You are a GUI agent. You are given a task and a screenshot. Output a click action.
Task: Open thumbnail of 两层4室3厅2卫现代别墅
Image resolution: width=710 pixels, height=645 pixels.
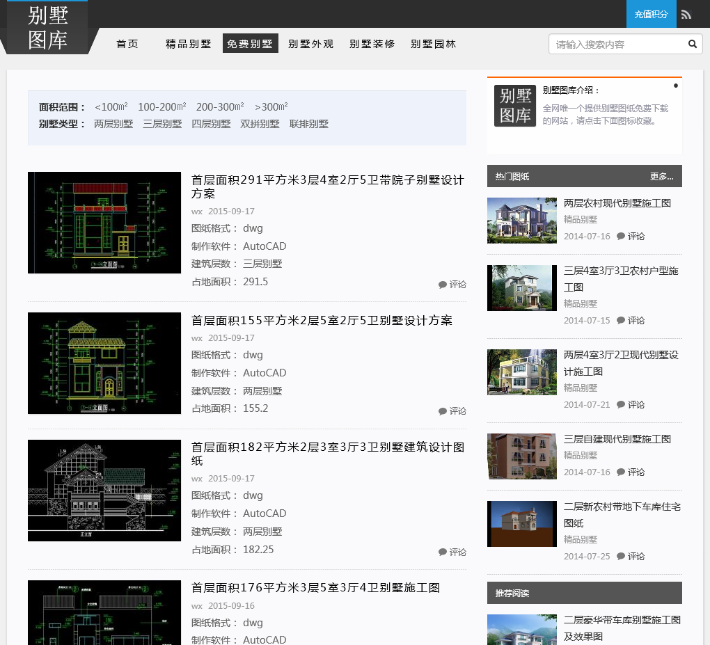pyautogui.click(x=521, y=372)
